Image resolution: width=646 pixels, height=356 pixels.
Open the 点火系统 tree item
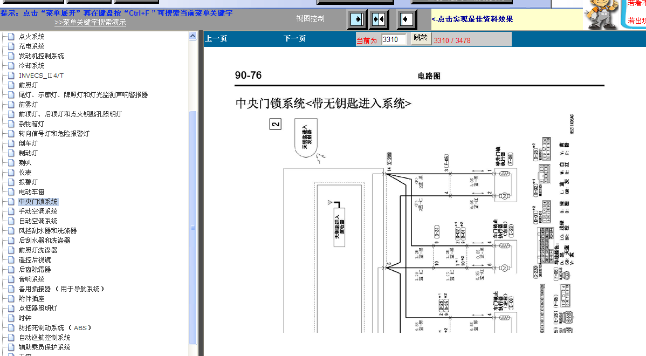[31, 37]
